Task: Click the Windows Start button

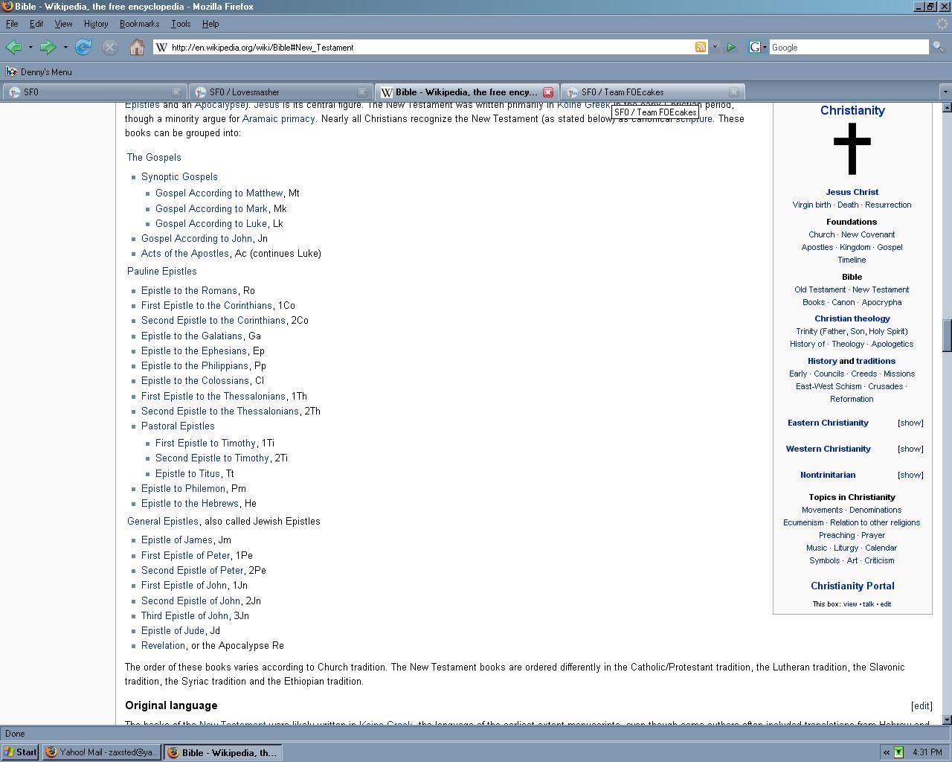Action: pyautogui.click(x=20, y=752)
